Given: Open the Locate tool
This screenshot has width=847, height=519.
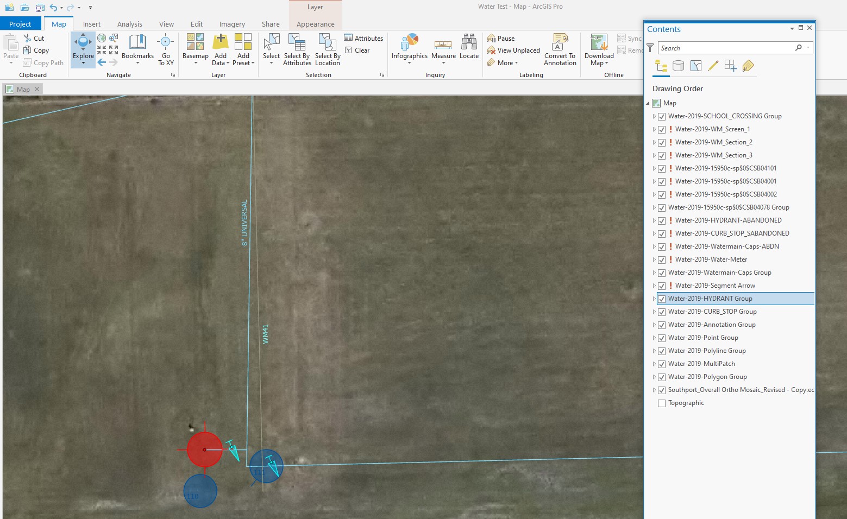Looking at the screenshot, I should [x=469, y=43].
